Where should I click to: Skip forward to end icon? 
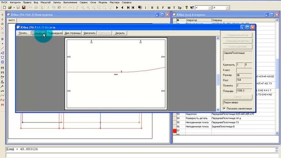click(128, 7)
